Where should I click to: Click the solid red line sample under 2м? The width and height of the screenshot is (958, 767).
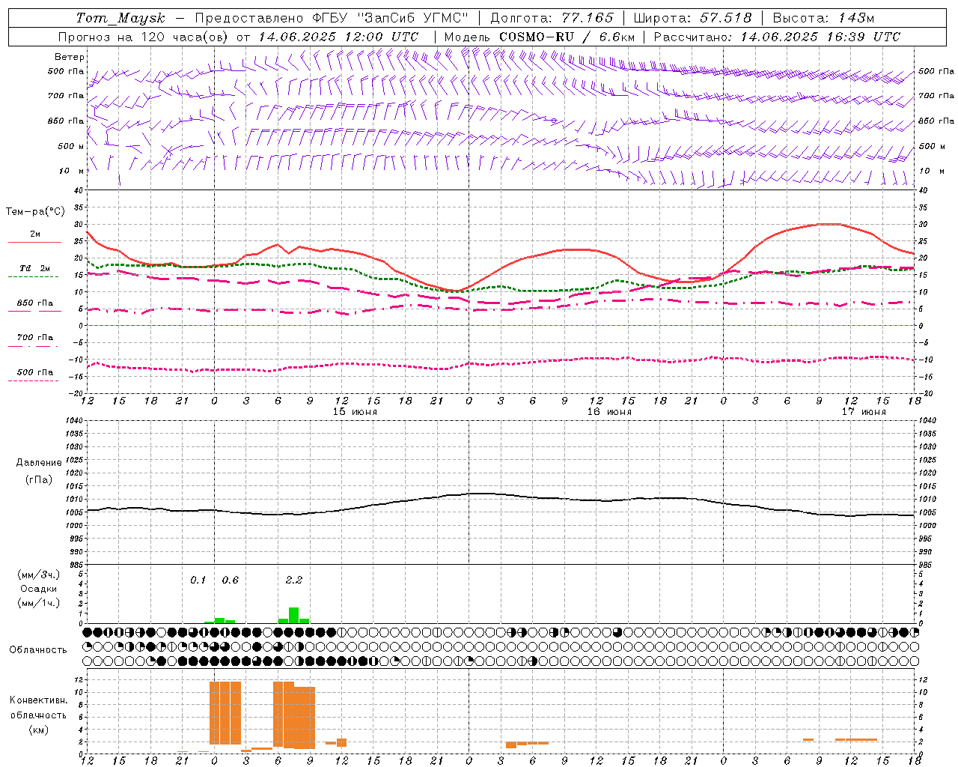coord(34,243)
